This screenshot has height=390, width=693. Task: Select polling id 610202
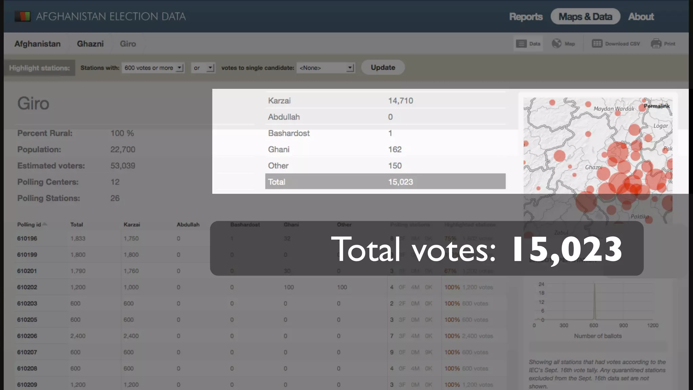click(27, 287)
